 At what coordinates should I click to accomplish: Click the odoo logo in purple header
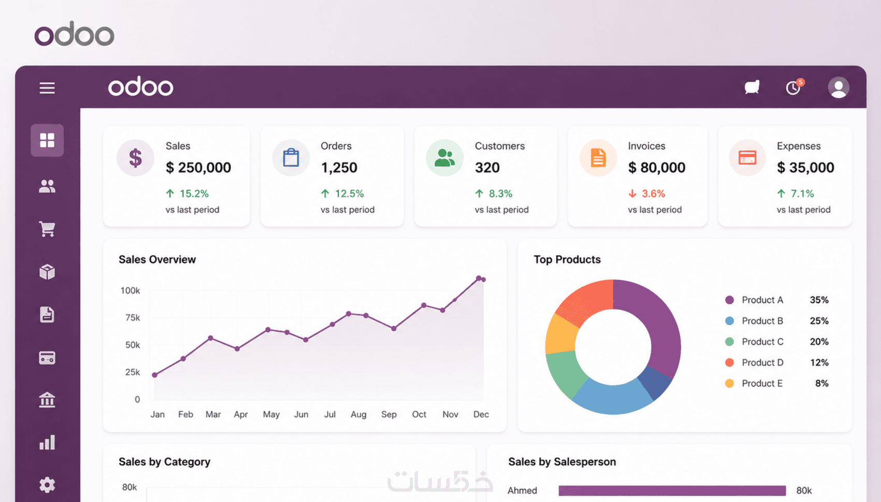[140, 87]
